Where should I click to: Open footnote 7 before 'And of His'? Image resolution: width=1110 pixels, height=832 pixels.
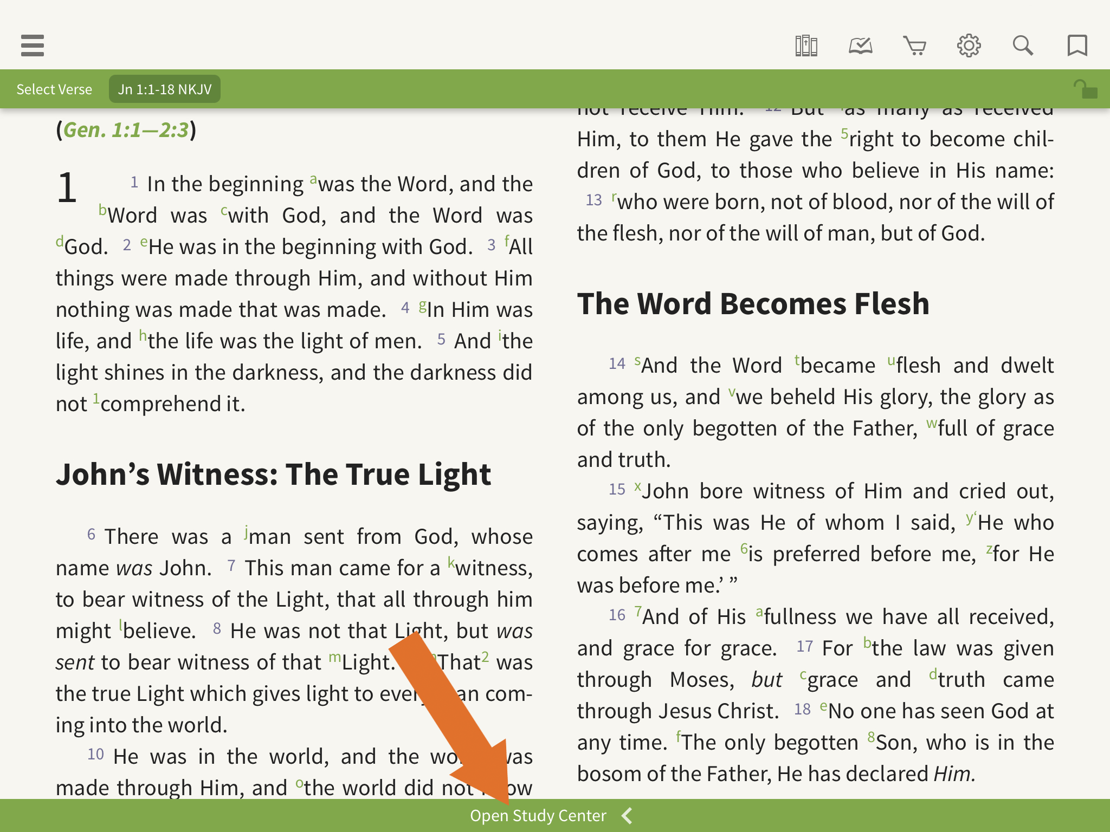point(638,611)
